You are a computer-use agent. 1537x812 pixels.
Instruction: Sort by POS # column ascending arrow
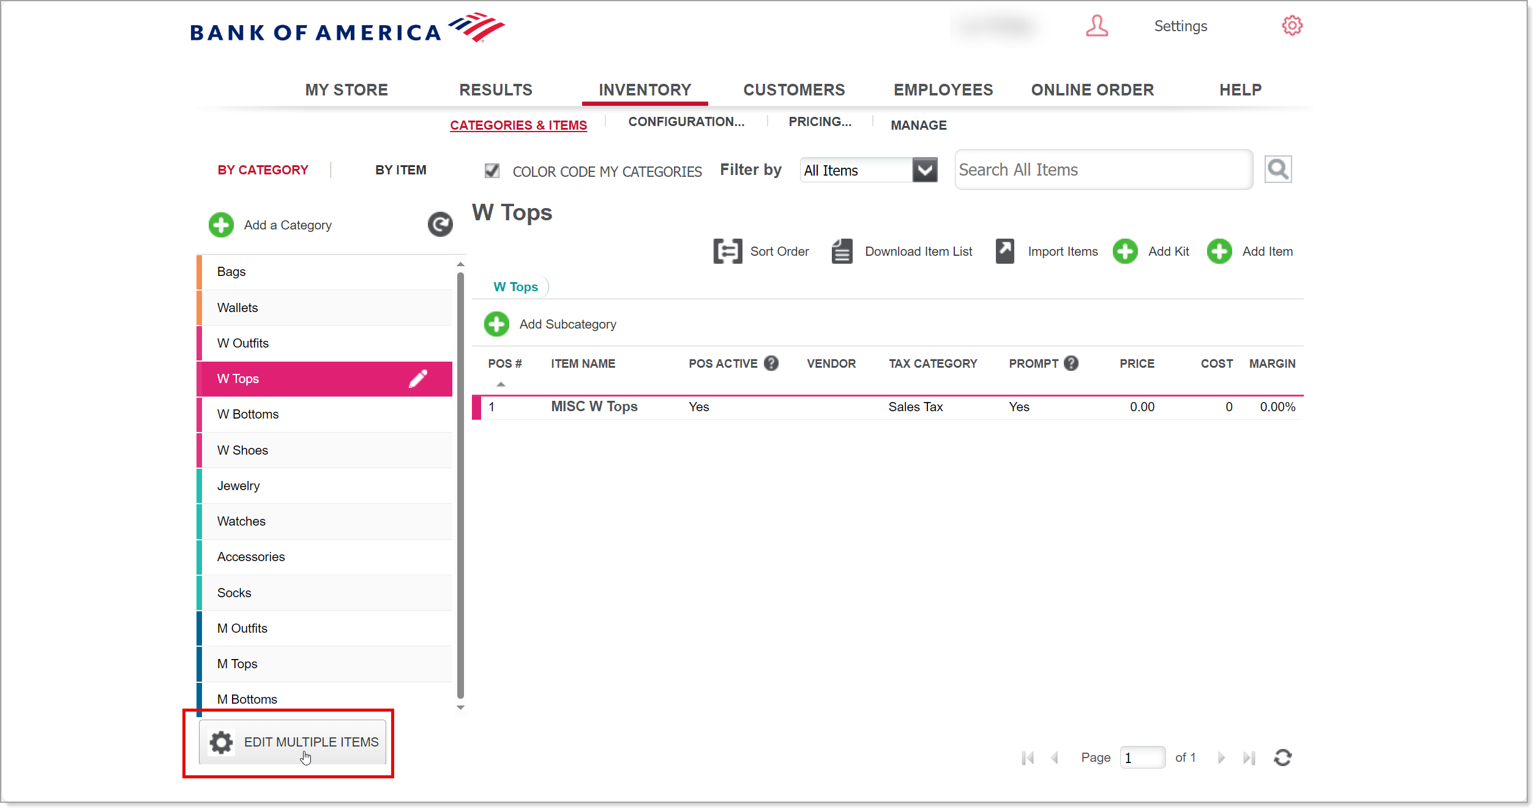[x=501, y=384]
